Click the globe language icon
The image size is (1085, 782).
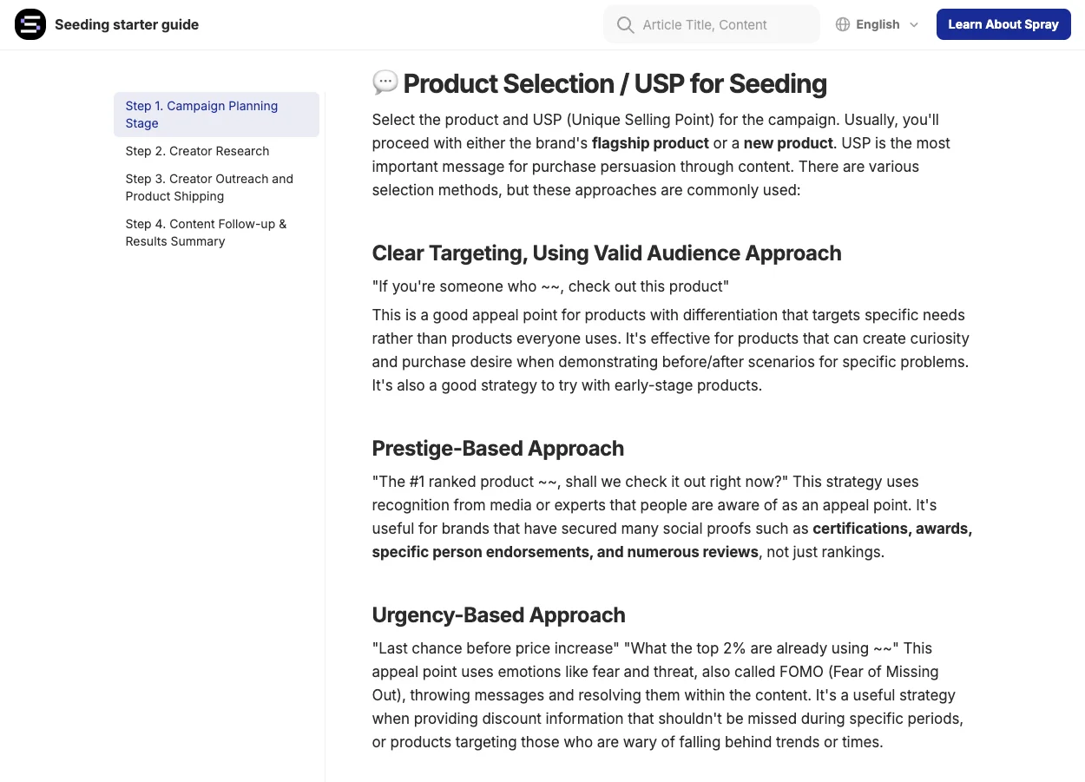tap(842, 24)
